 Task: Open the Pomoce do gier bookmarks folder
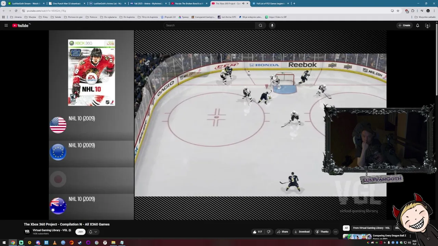(74, 17)
